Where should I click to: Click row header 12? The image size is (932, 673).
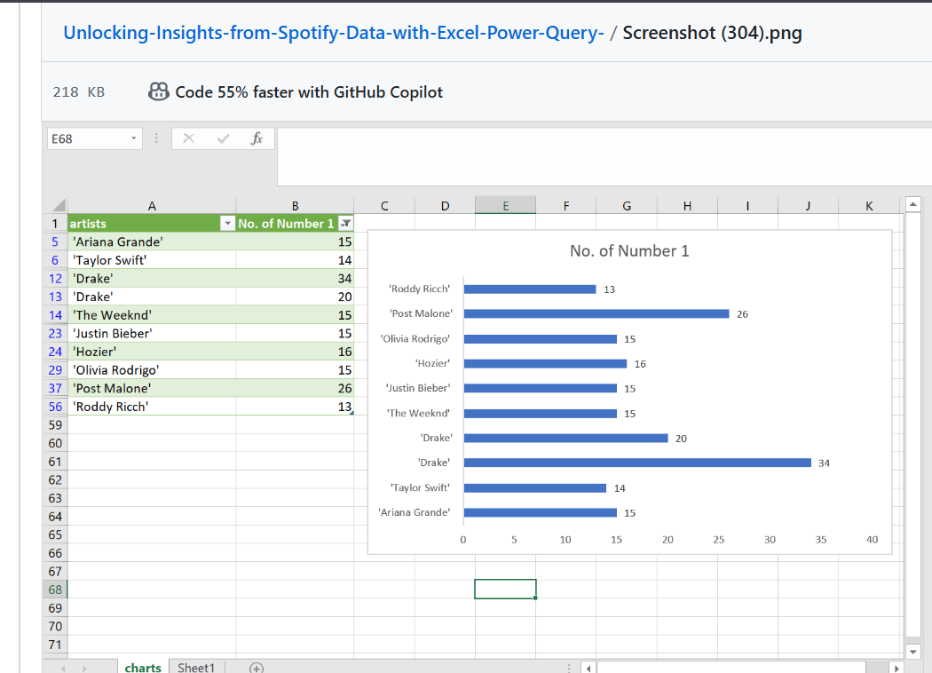pos(55,279)
